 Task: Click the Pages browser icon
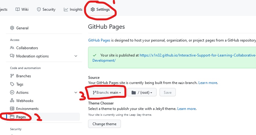12,117
